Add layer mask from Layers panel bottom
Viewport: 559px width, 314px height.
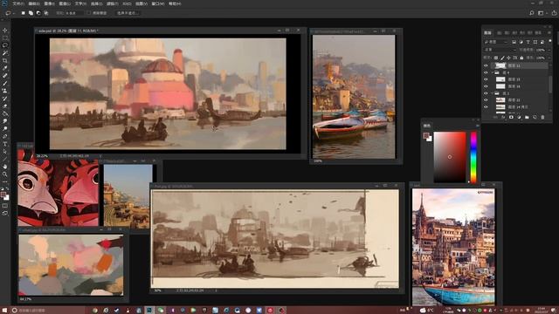[511, 117]
